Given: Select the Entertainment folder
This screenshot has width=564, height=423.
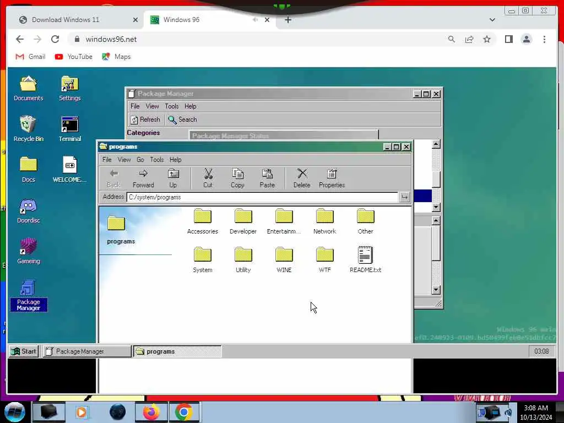Looking at the screenshot, I should (284, 221).
